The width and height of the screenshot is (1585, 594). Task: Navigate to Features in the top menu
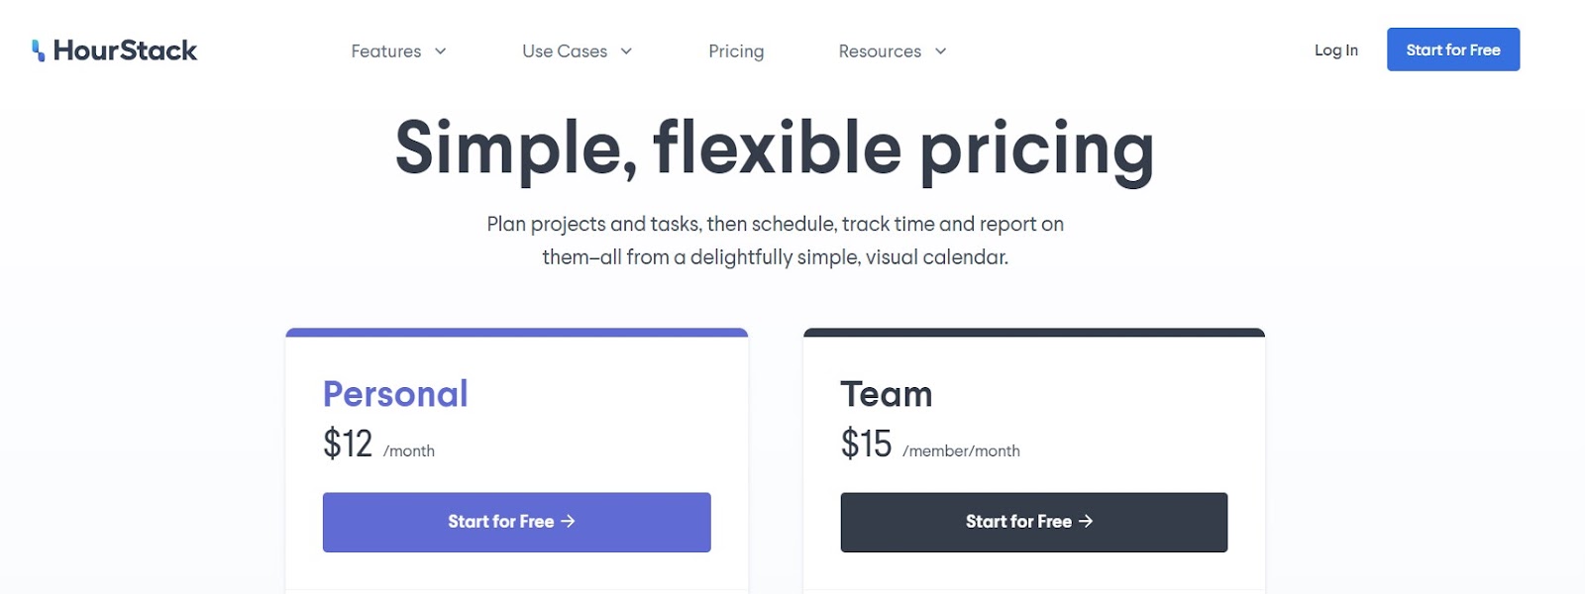[x=386, y=51]
